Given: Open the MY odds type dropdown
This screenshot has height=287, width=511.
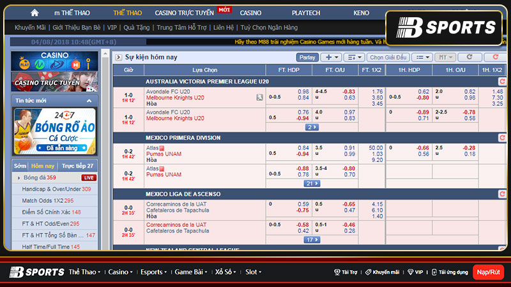Looking at the screenshot, I should pos(445,57).
